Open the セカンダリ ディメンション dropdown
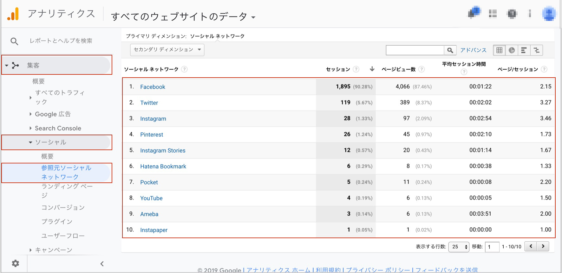 167,50
